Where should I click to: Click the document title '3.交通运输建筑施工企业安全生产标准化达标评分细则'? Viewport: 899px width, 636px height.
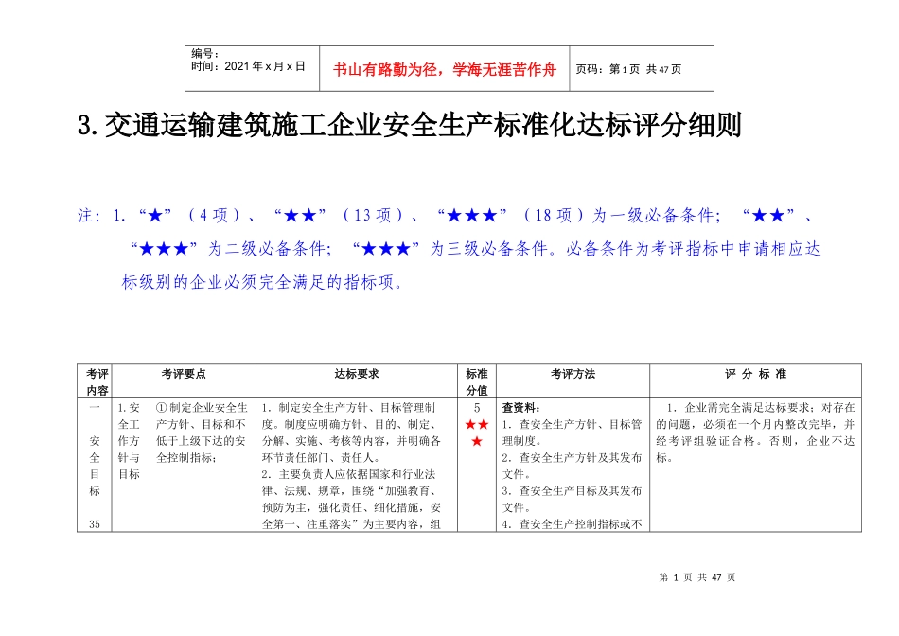(410, 126)
